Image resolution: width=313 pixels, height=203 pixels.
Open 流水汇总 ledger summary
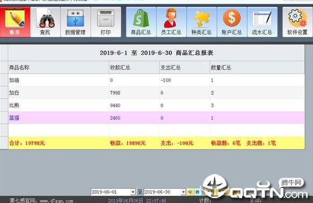pos(262,22)
